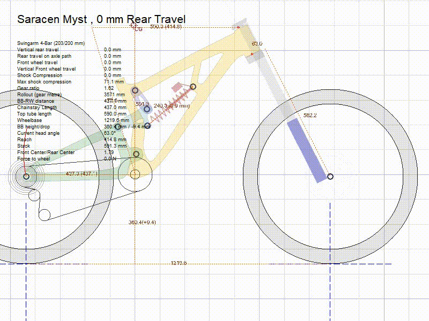Select the 'Front Center/Rear Center' label
Screen dimensions: 429x321
click(x=46, y=152)
